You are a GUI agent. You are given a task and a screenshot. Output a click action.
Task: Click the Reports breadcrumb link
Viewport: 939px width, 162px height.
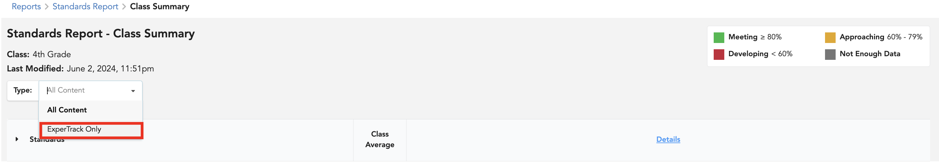point(26,7)
